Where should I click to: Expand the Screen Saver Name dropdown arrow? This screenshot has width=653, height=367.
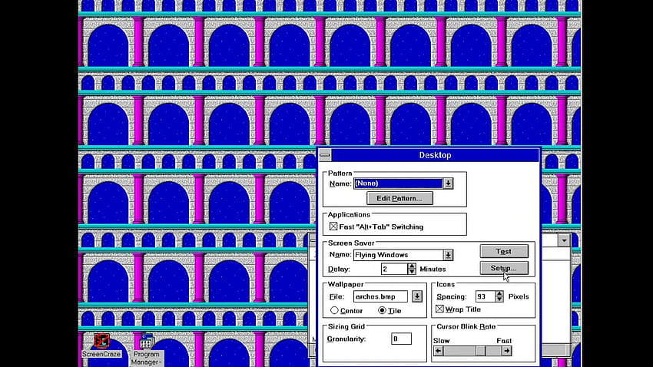pos(448,255)
